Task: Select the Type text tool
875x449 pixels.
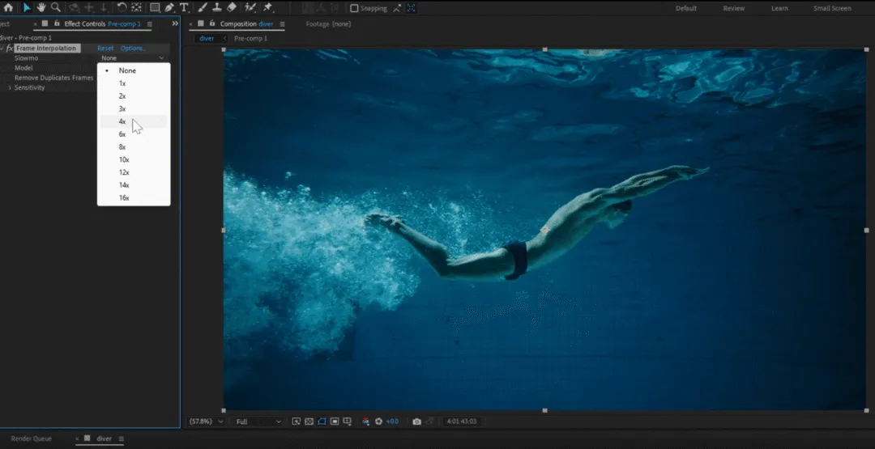Action: [185, 7]
